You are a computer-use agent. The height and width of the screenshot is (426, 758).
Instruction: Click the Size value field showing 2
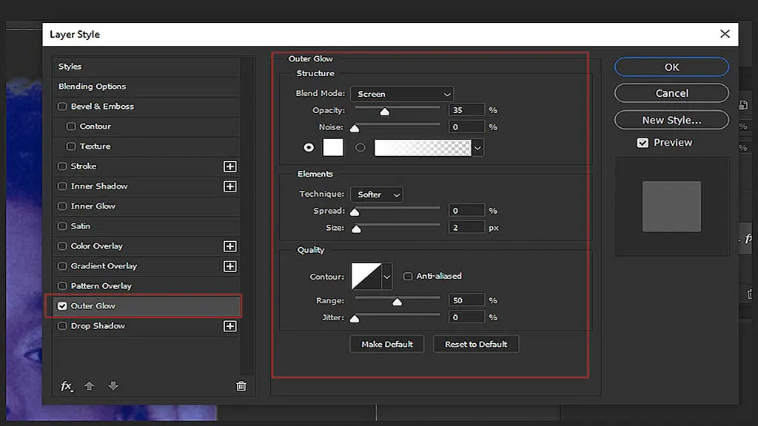pos(466,228)
